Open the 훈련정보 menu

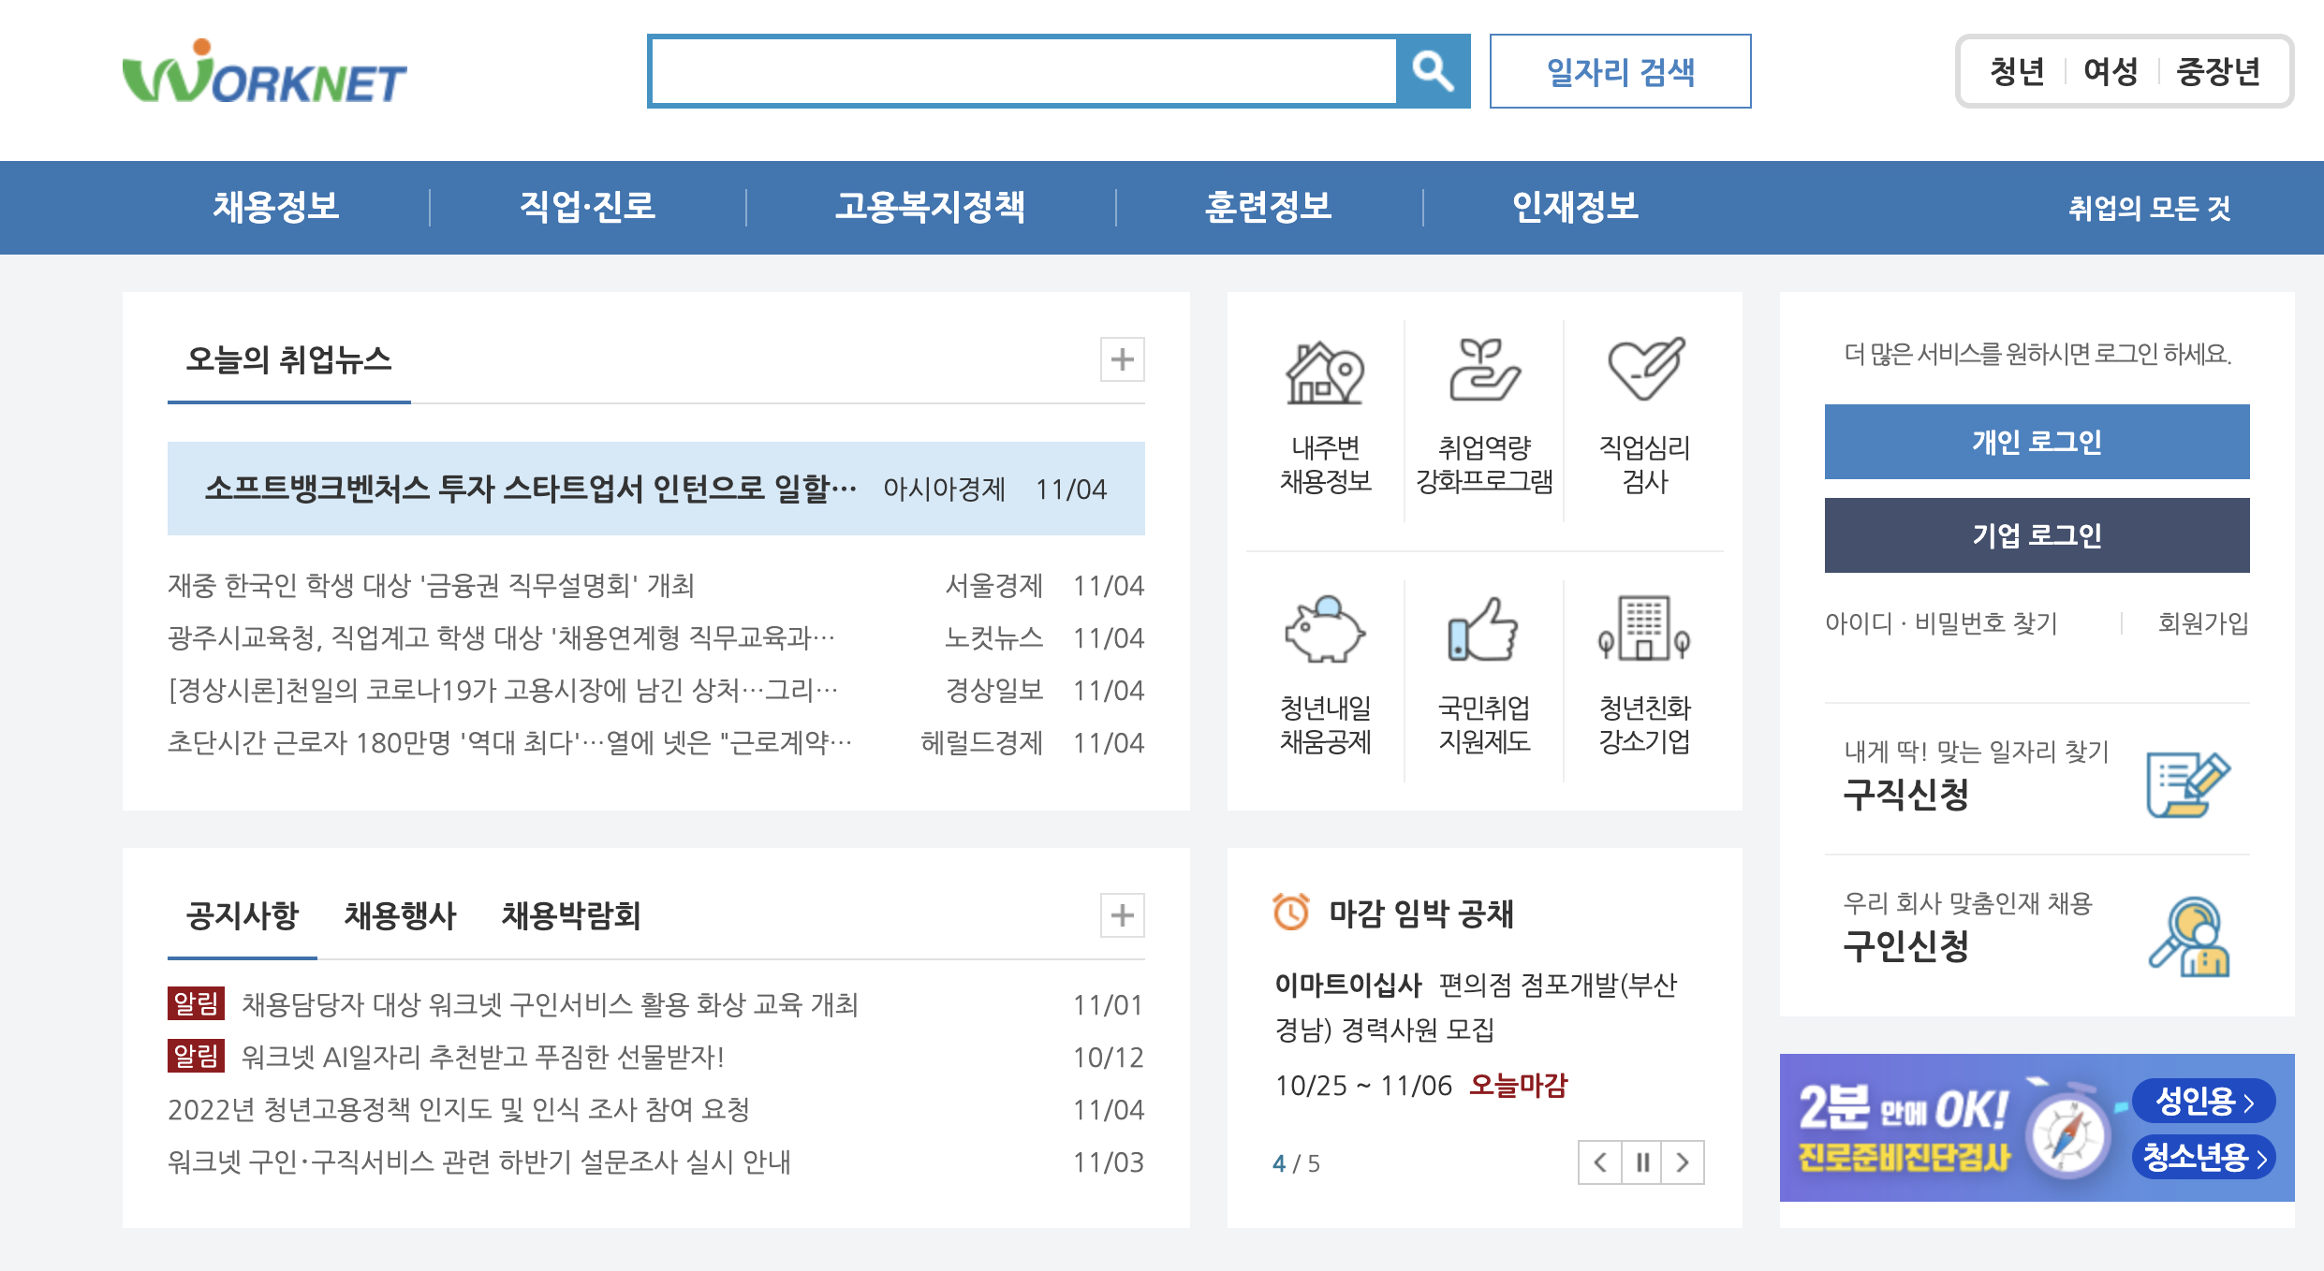point(1269,208)
